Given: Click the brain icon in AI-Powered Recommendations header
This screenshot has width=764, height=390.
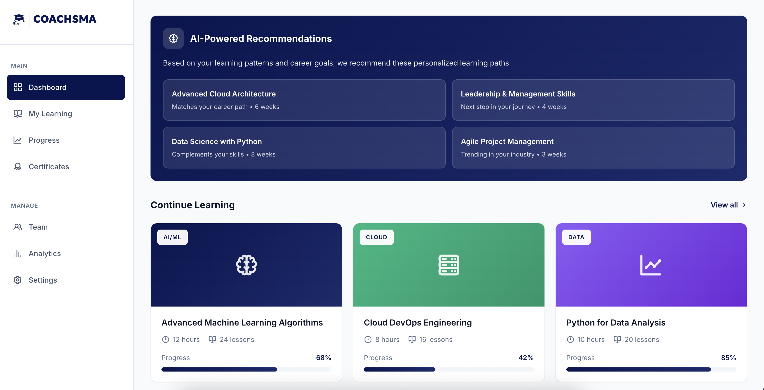Looking at the screenshot, I should click(173, 38).
